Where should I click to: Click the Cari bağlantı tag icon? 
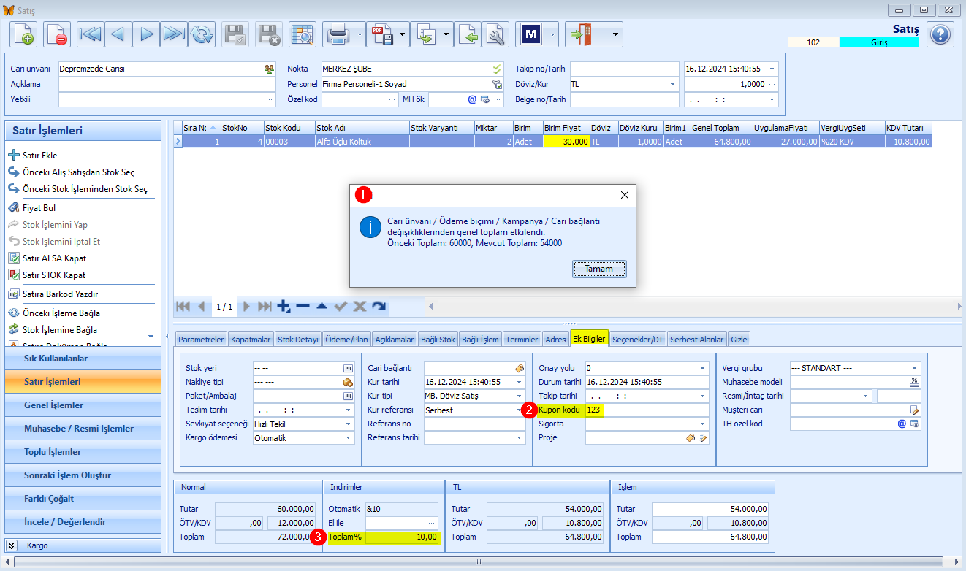[520, 368]
